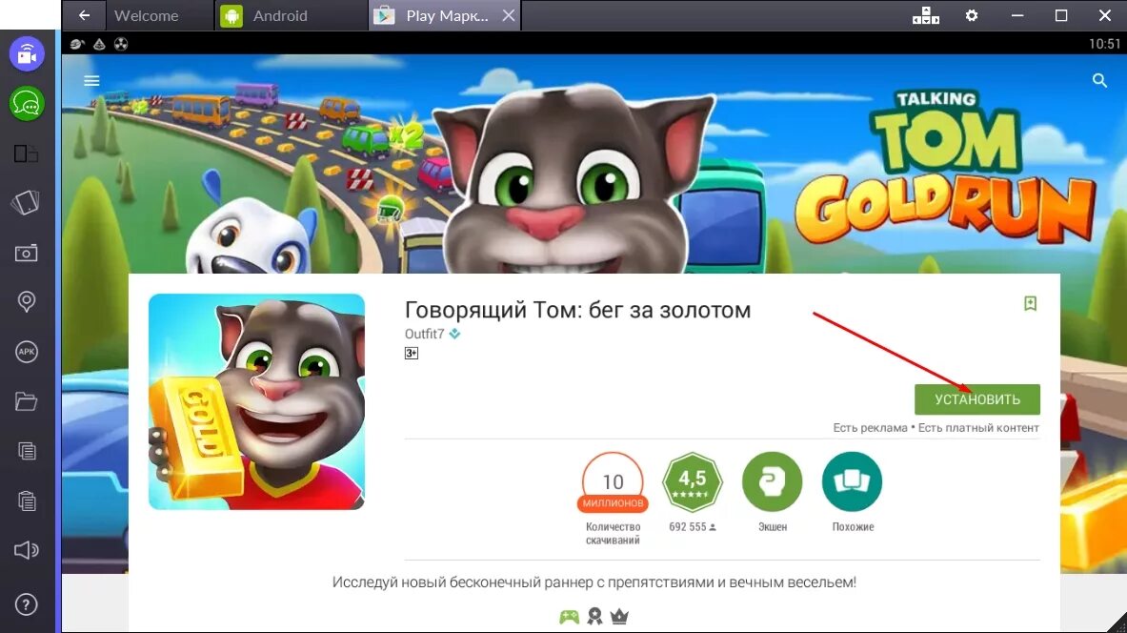Click the rotate screen sidebar icon
Image resolution: width=1127 pixels, height=633 pixels.
[x=26, y=203]
